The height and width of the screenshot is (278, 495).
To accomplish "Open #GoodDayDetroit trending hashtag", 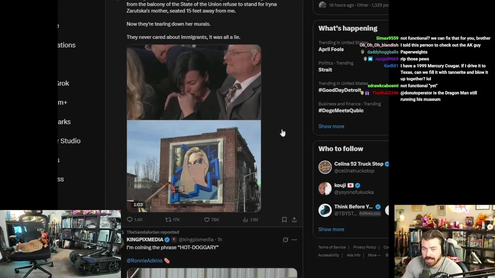I will [340, 90].
